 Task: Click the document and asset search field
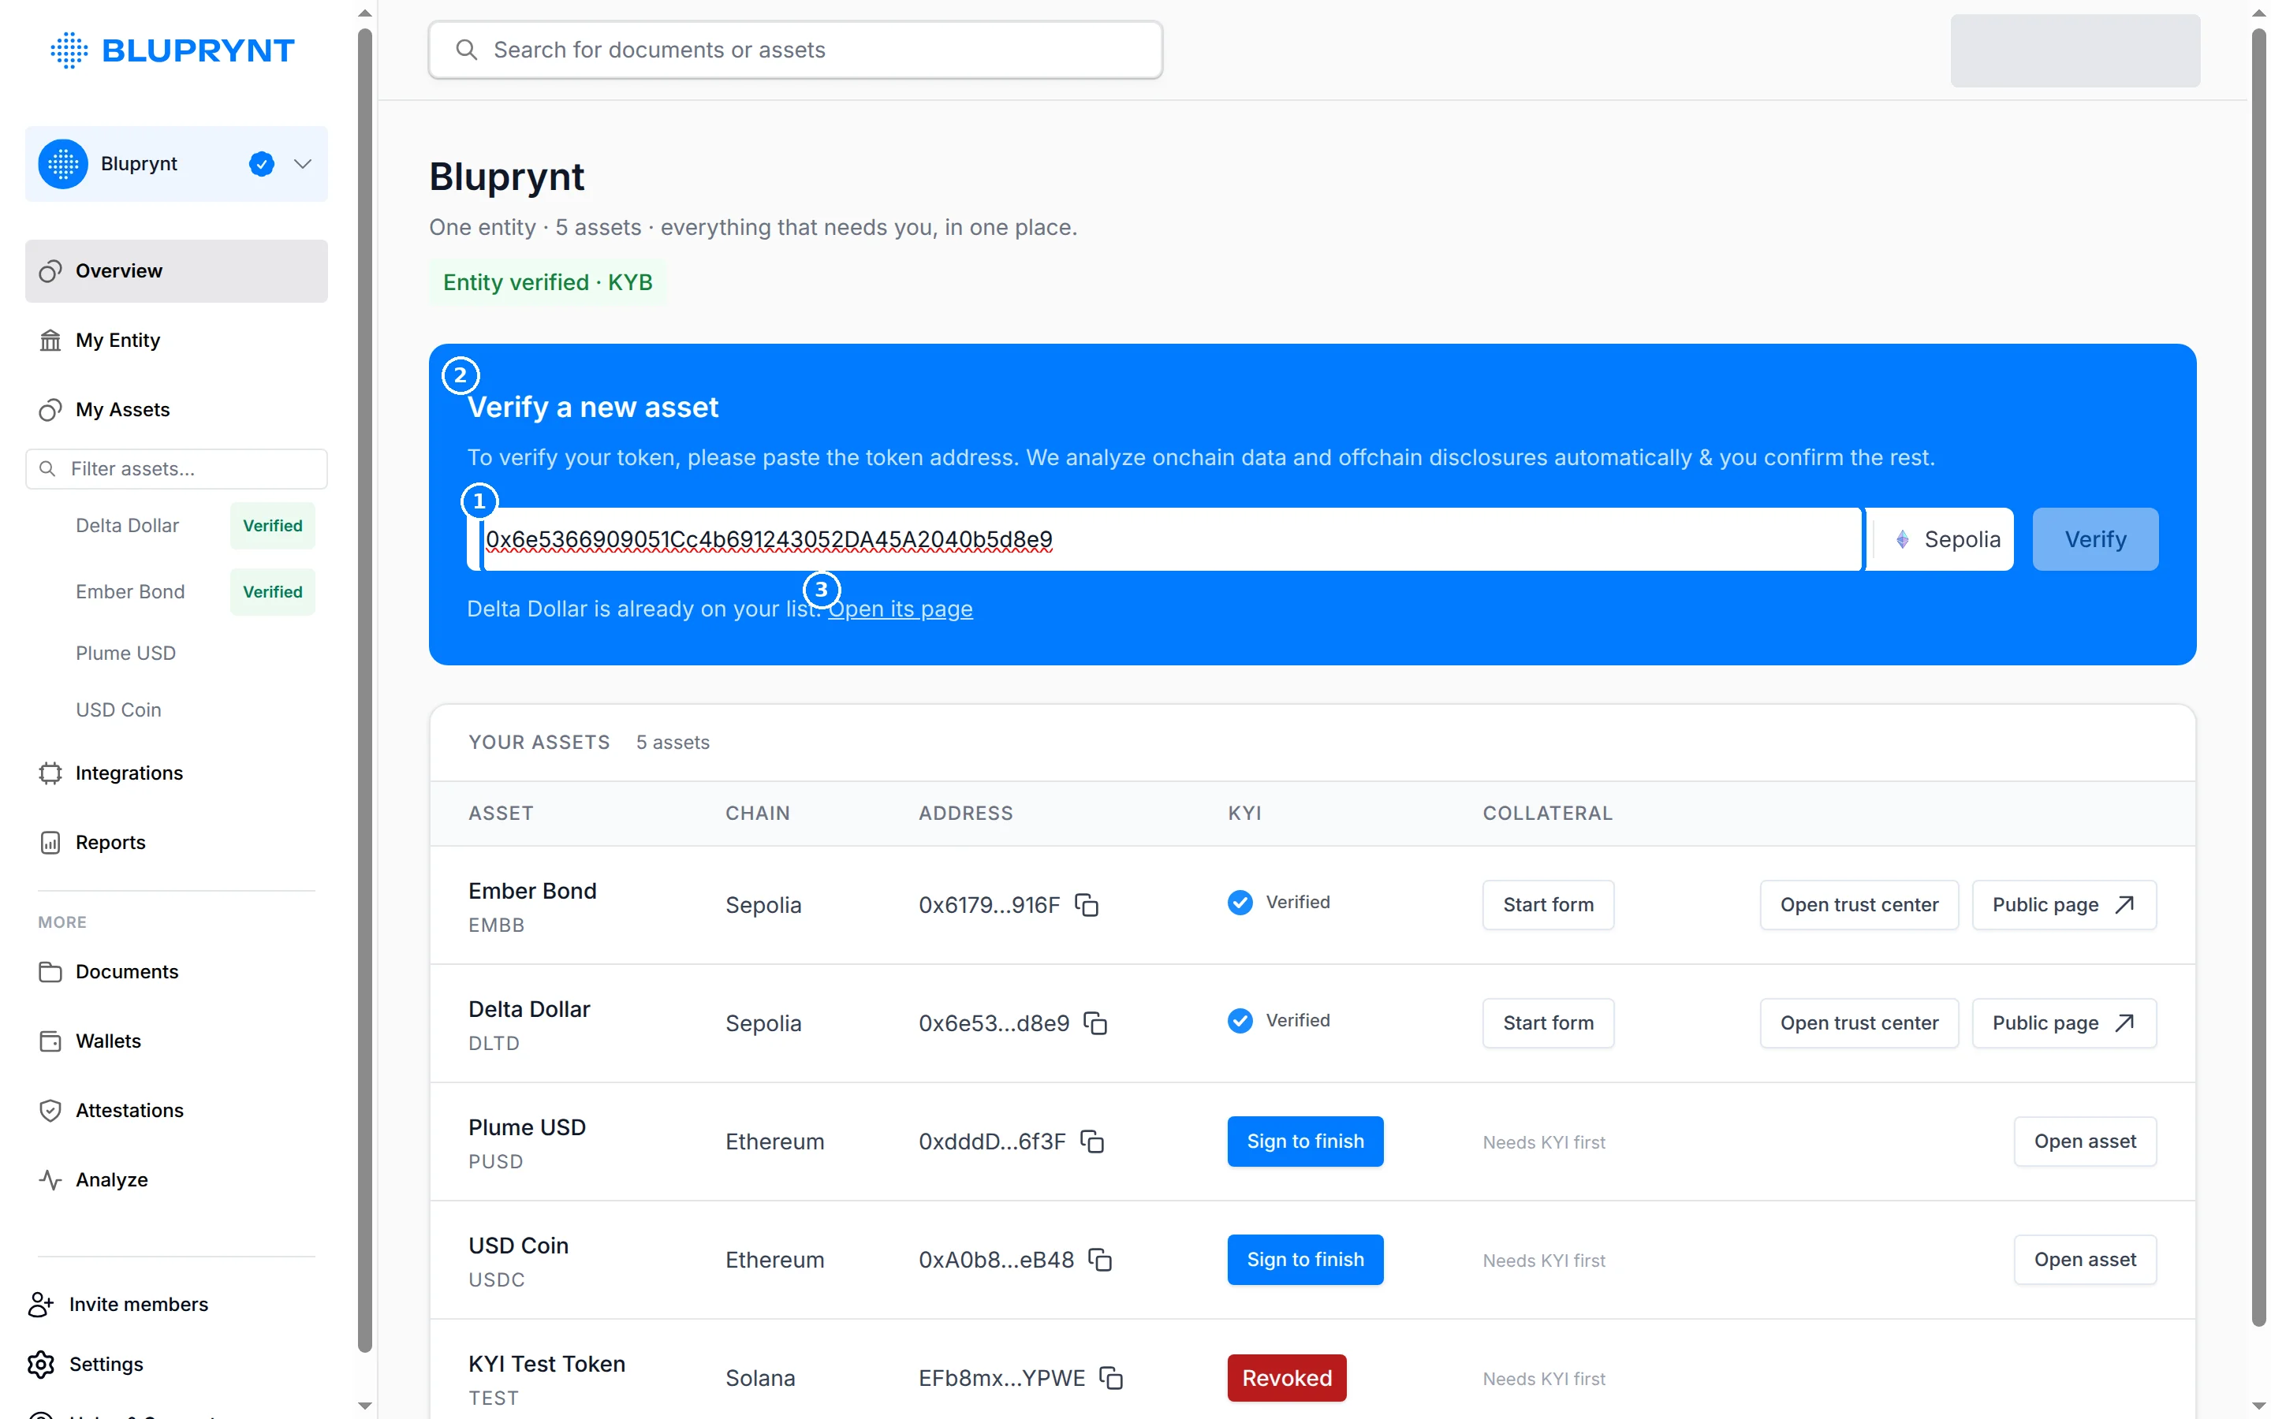coord(795,50)
